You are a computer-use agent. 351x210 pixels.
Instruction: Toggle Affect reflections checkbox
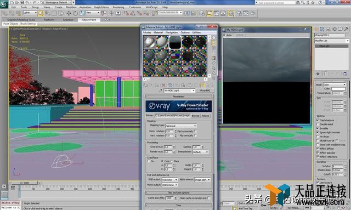coord(318,157)
